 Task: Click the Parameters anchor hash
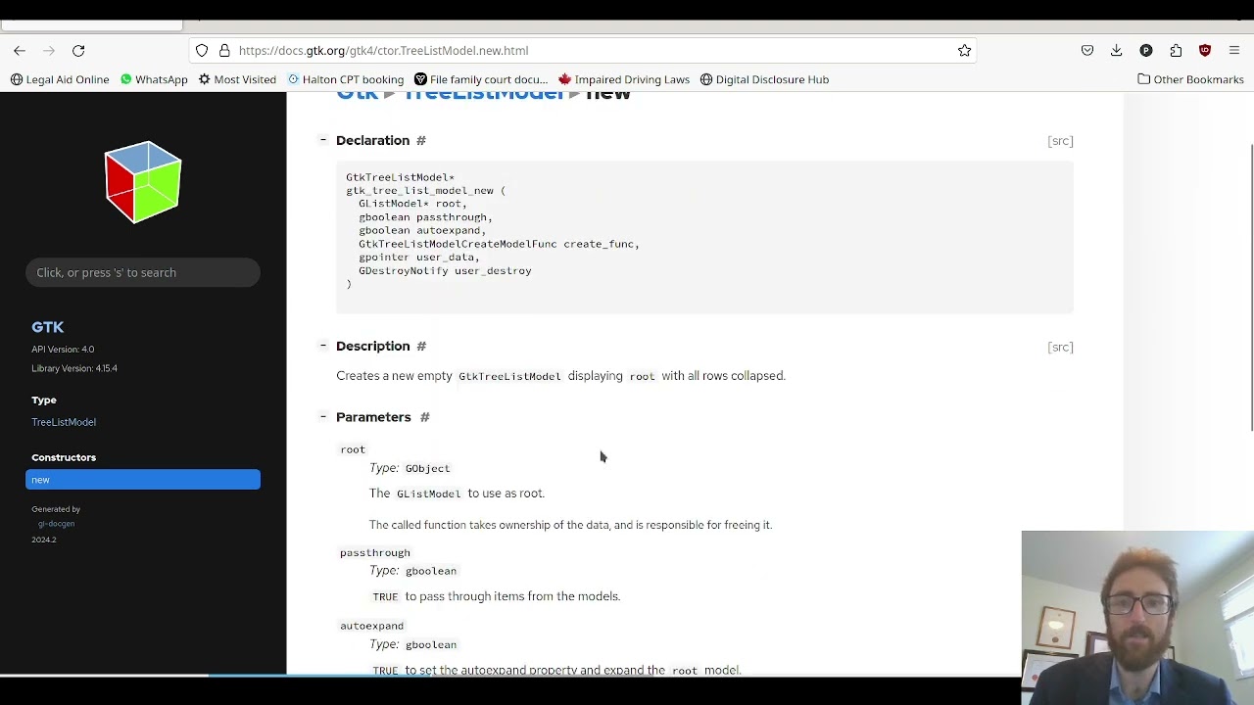pyautogui.click(x=425, y=417)
